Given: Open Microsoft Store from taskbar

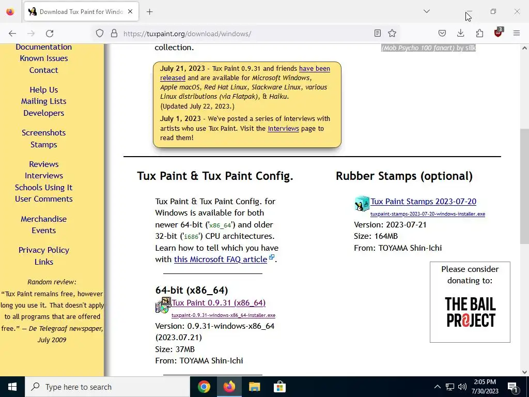Looking at the screenshot, I should coord(279,387).
